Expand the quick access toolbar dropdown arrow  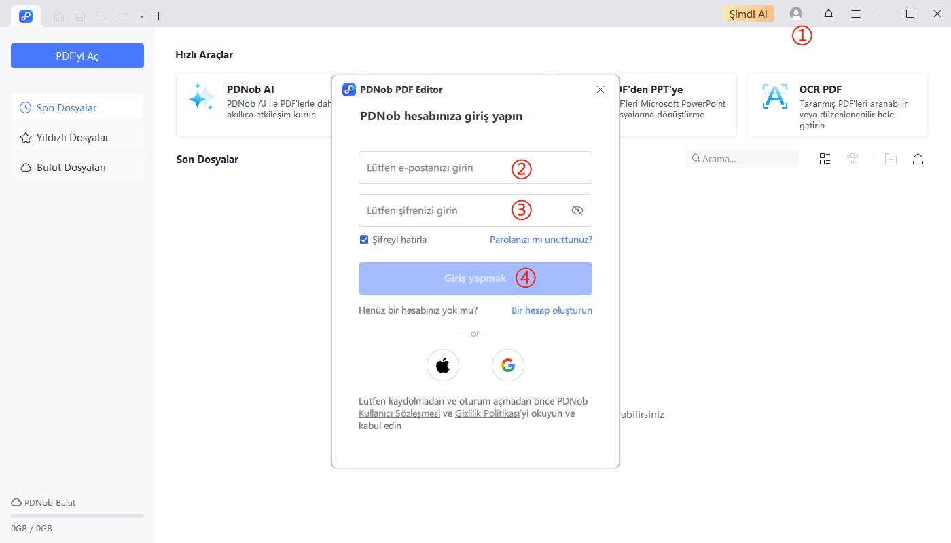pos(141,16)
